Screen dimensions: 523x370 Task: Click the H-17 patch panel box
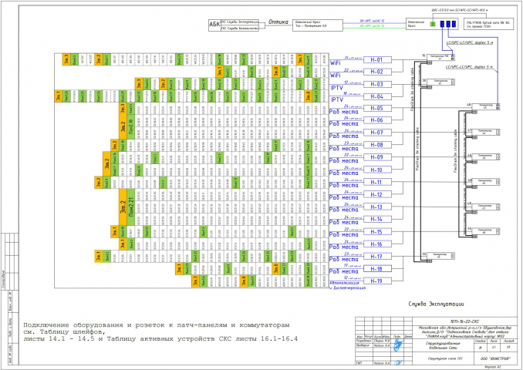pos(377,257)
